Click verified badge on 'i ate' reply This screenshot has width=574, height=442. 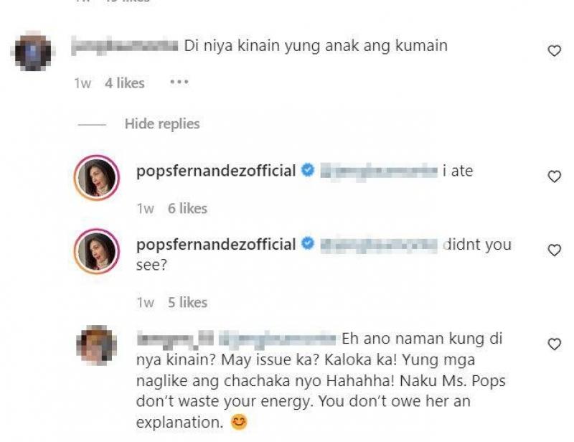click(x=308, y=170)
